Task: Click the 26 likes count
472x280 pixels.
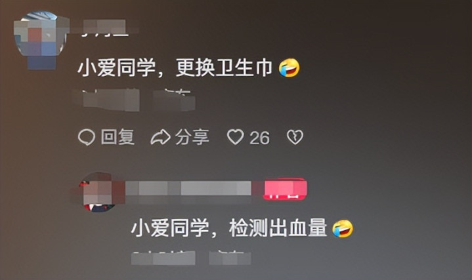Action: pos(259,138)
